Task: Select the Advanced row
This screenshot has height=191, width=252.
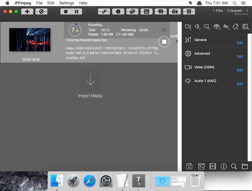Action: (215, 54)
